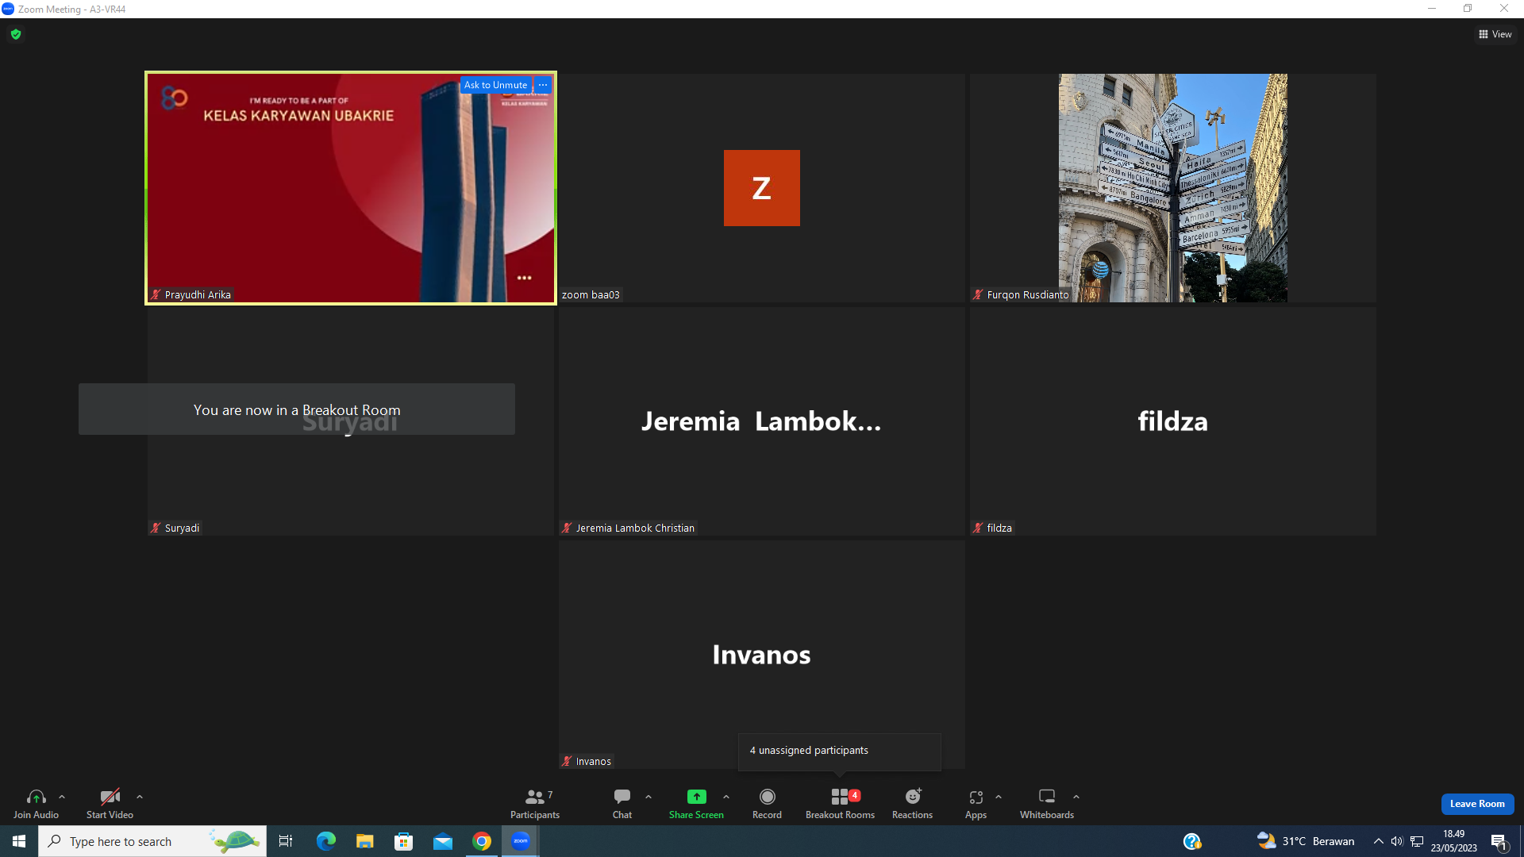Open the View layout menu
This screenshot has height=857, width=1524.
tap(1495, 34)
